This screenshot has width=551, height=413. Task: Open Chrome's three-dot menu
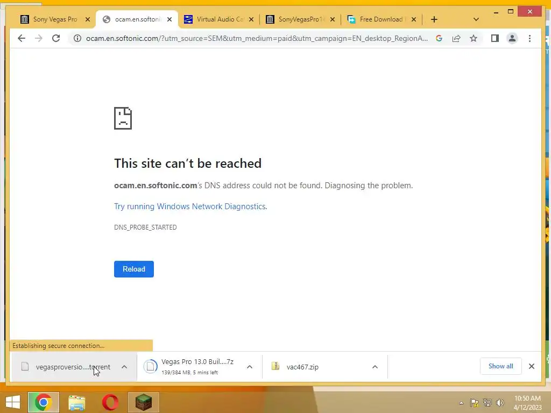[x=529, y=38]
